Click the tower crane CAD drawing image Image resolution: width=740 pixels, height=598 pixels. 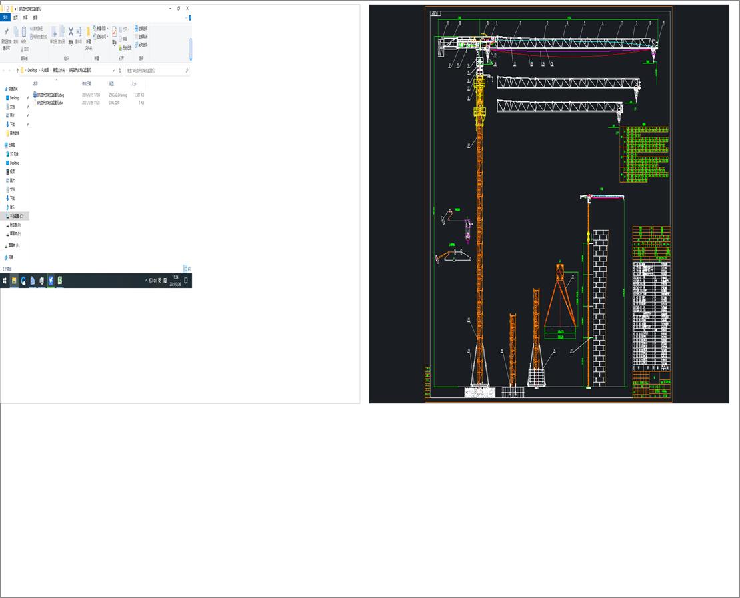[549, 204]
